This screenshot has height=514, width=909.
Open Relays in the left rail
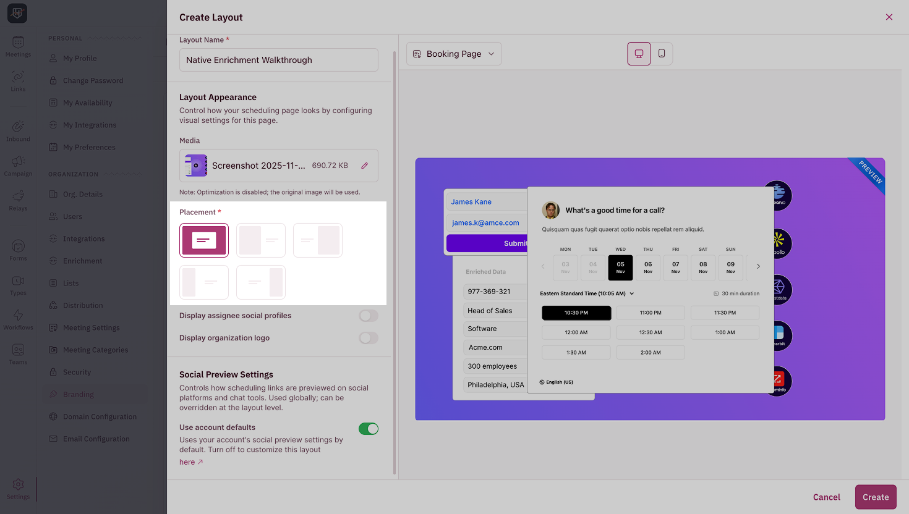(18, 200)
